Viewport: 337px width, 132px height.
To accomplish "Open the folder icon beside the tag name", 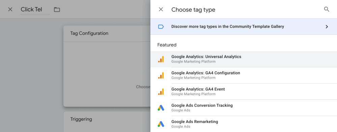I will (x=57, y=10).
